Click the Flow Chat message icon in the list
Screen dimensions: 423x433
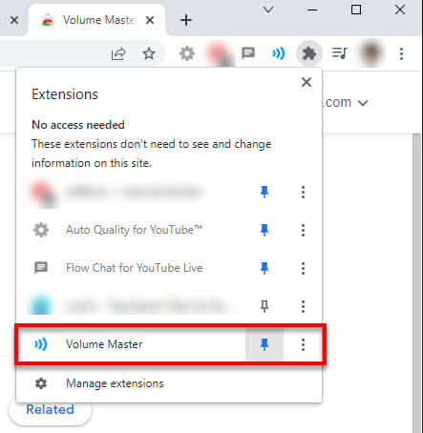pyautogui.click(x=41, y=268)
